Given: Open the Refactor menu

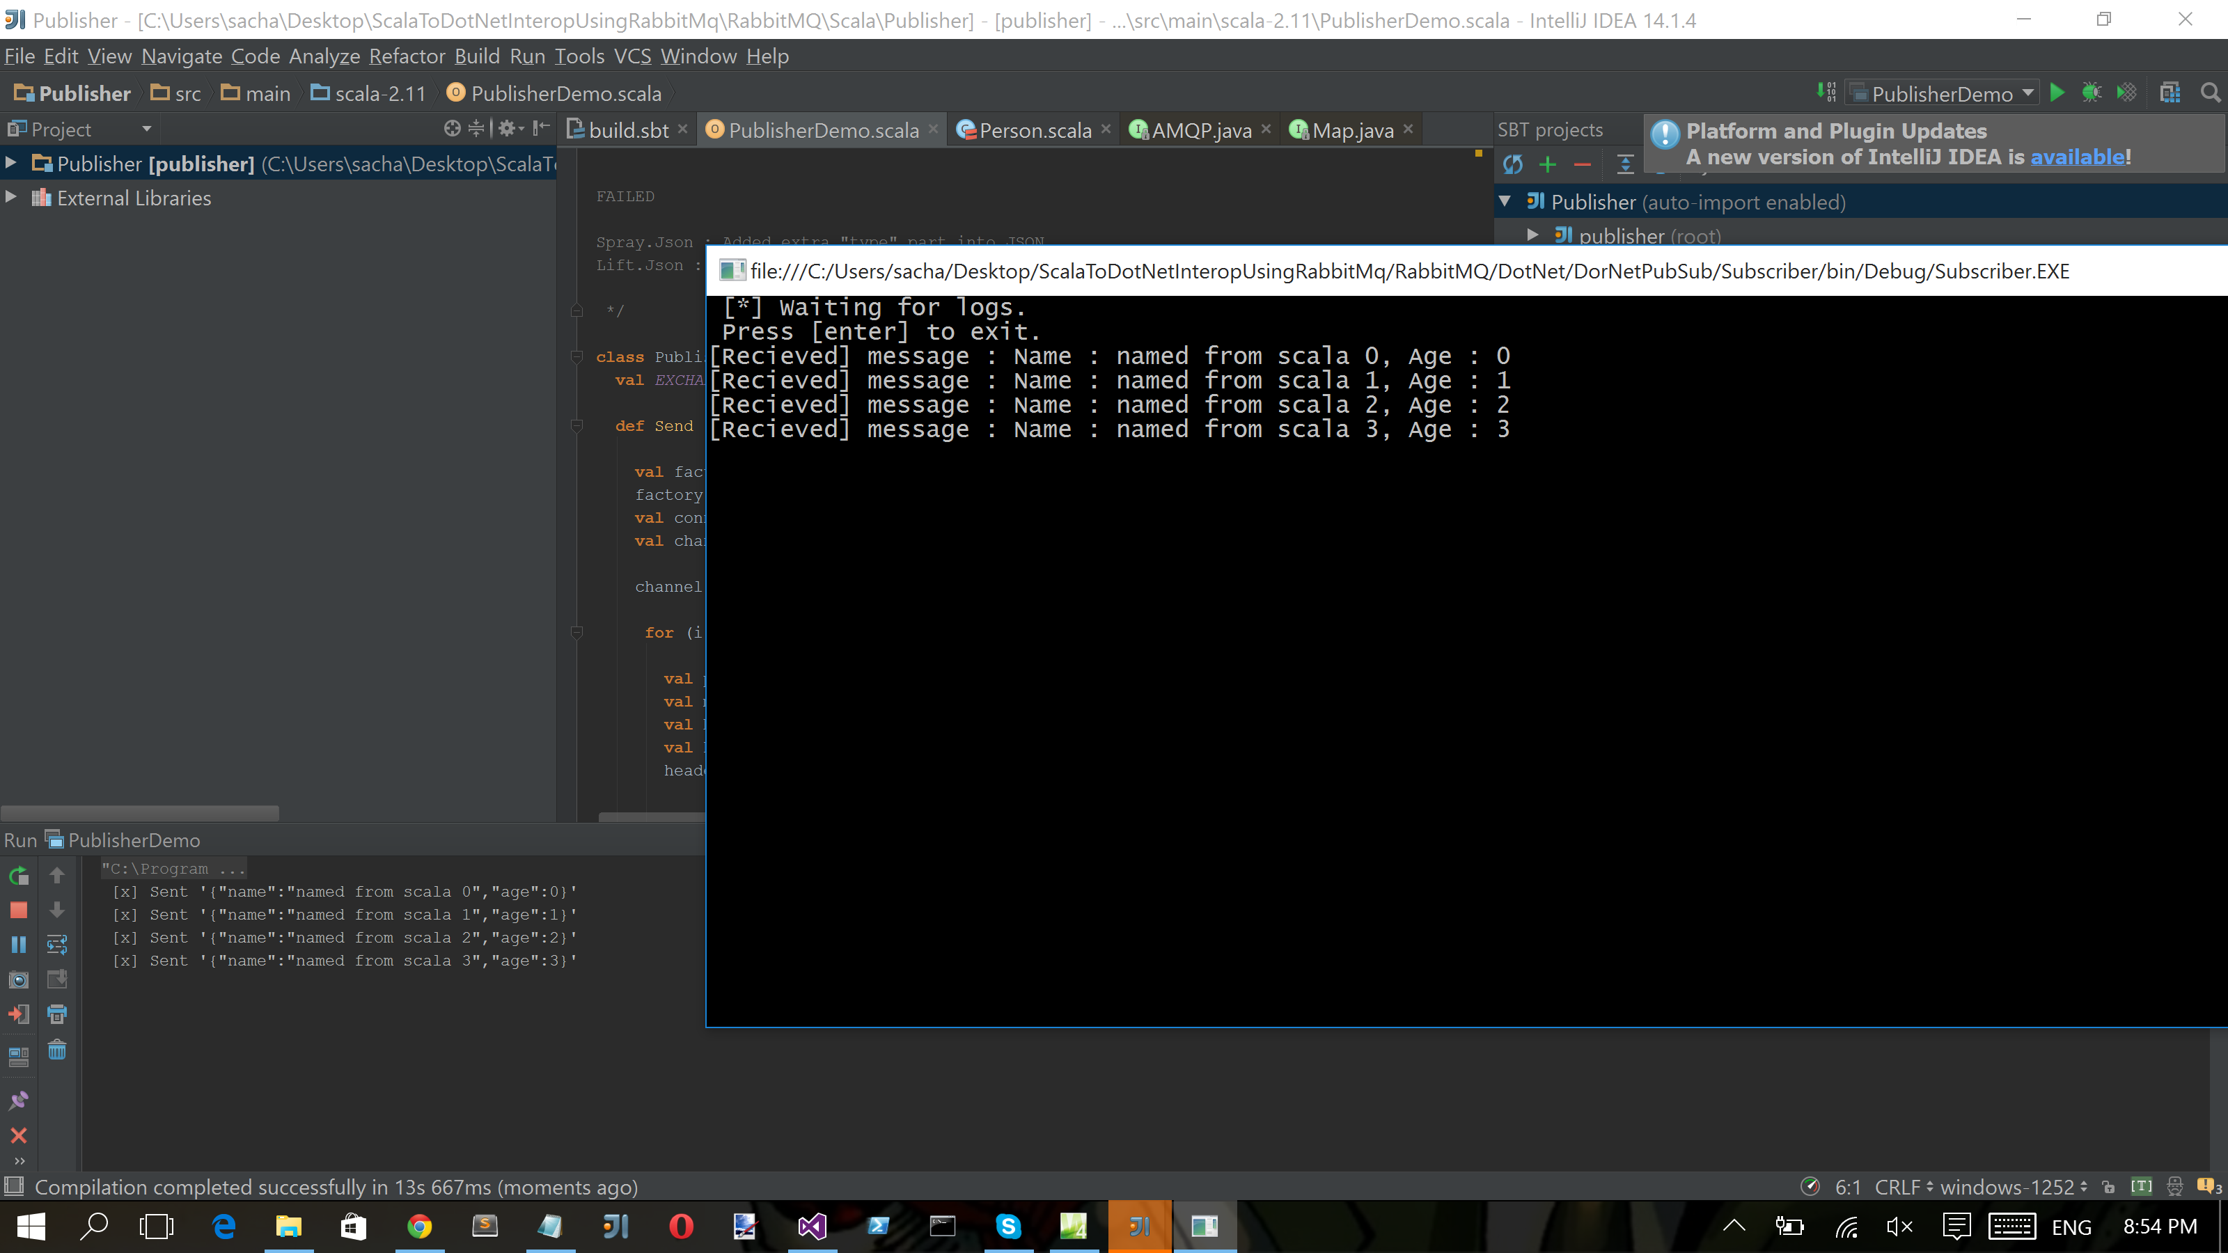Looking at the screenshot, I should click(x=407, y=56).
